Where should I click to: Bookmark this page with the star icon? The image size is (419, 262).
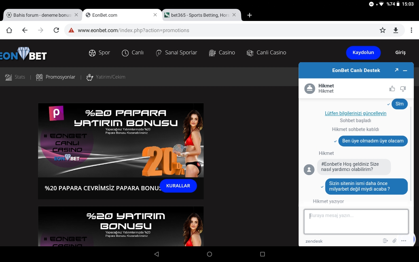pyautogui.click(x=383, y=30)
